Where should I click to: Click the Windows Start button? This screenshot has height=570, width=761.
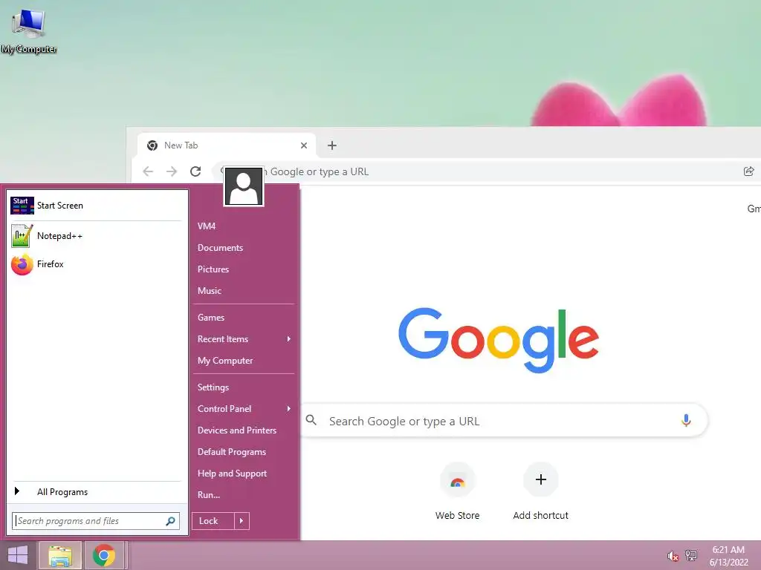[18, 555]
